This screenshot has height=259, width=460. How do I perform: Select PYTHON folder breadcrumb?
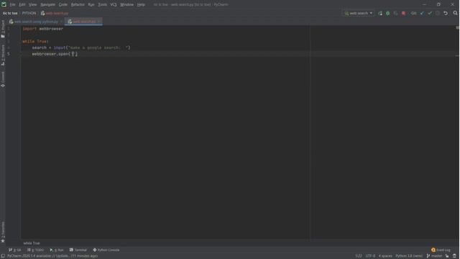[29, 13]
